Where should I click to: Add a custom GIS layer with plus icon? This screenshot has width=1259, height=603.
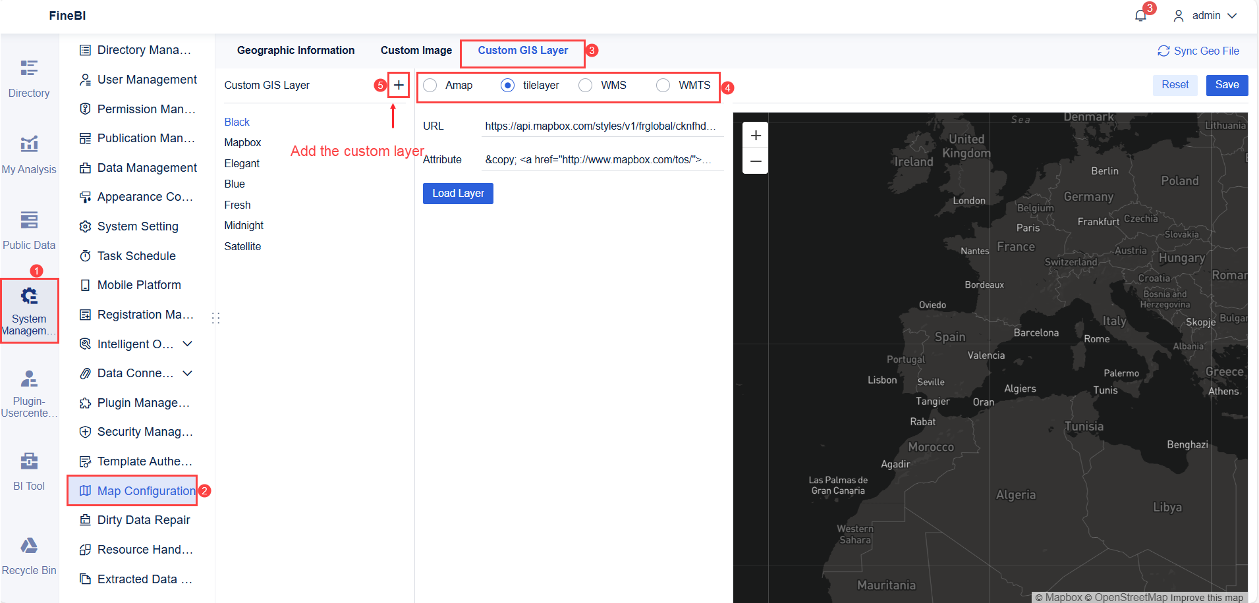[399, 85]
